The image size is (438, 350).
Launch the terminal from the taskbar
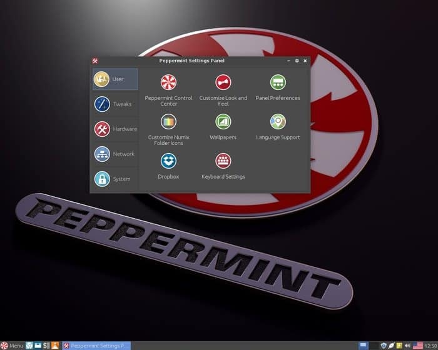46,346
